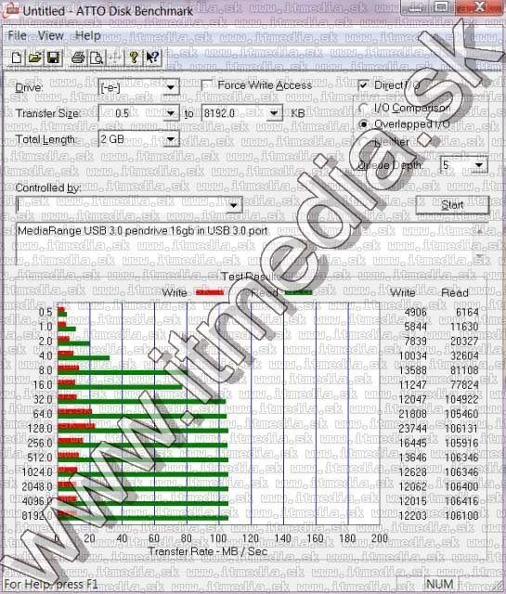The height and width of the screenshot is (594, 506).
Task: Click the For Help press F1 status text
Action: tap(51, 584)
